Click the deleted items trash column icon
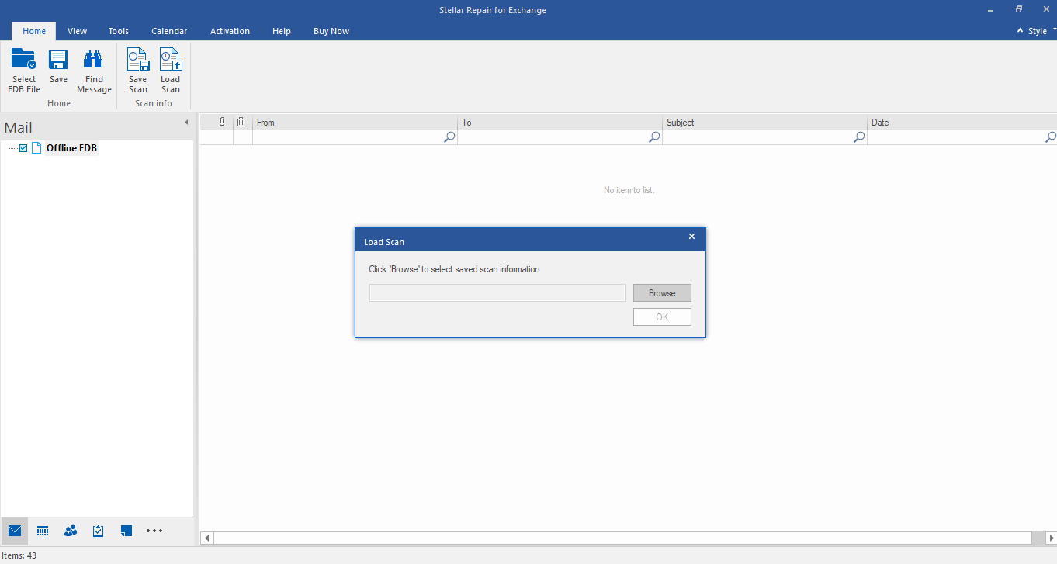This screenshot has width=1057, height=564. click(x=241, y=122)
